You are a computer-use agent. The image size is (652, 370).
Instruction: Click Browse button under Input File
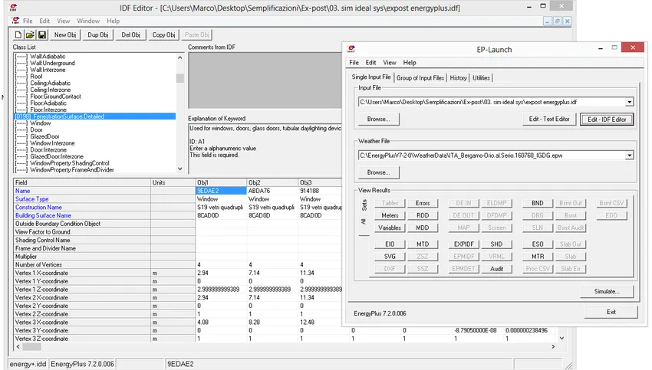click(378, 120)
